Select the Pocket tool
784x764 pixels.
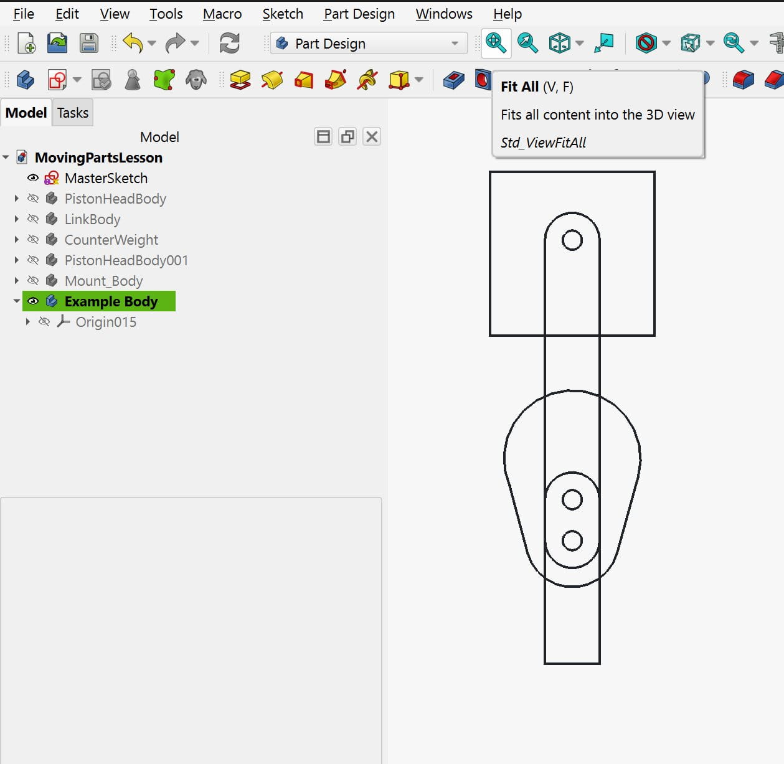(x=454, y=80)
